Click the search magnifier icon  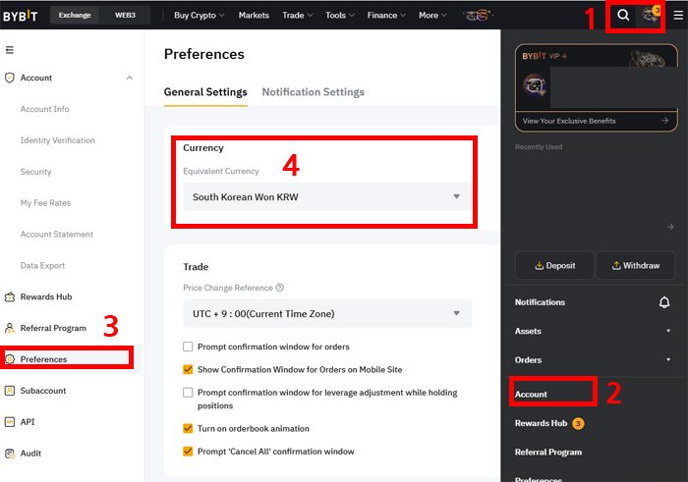point(623,15)
